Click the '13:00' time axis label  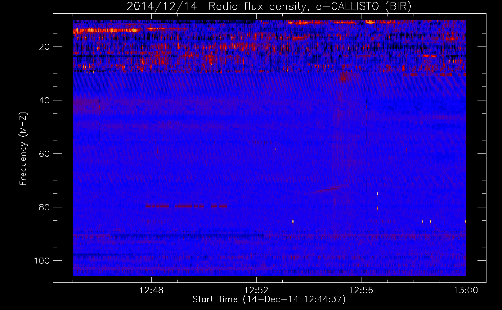pyautogui.click(x=466, y=290)
